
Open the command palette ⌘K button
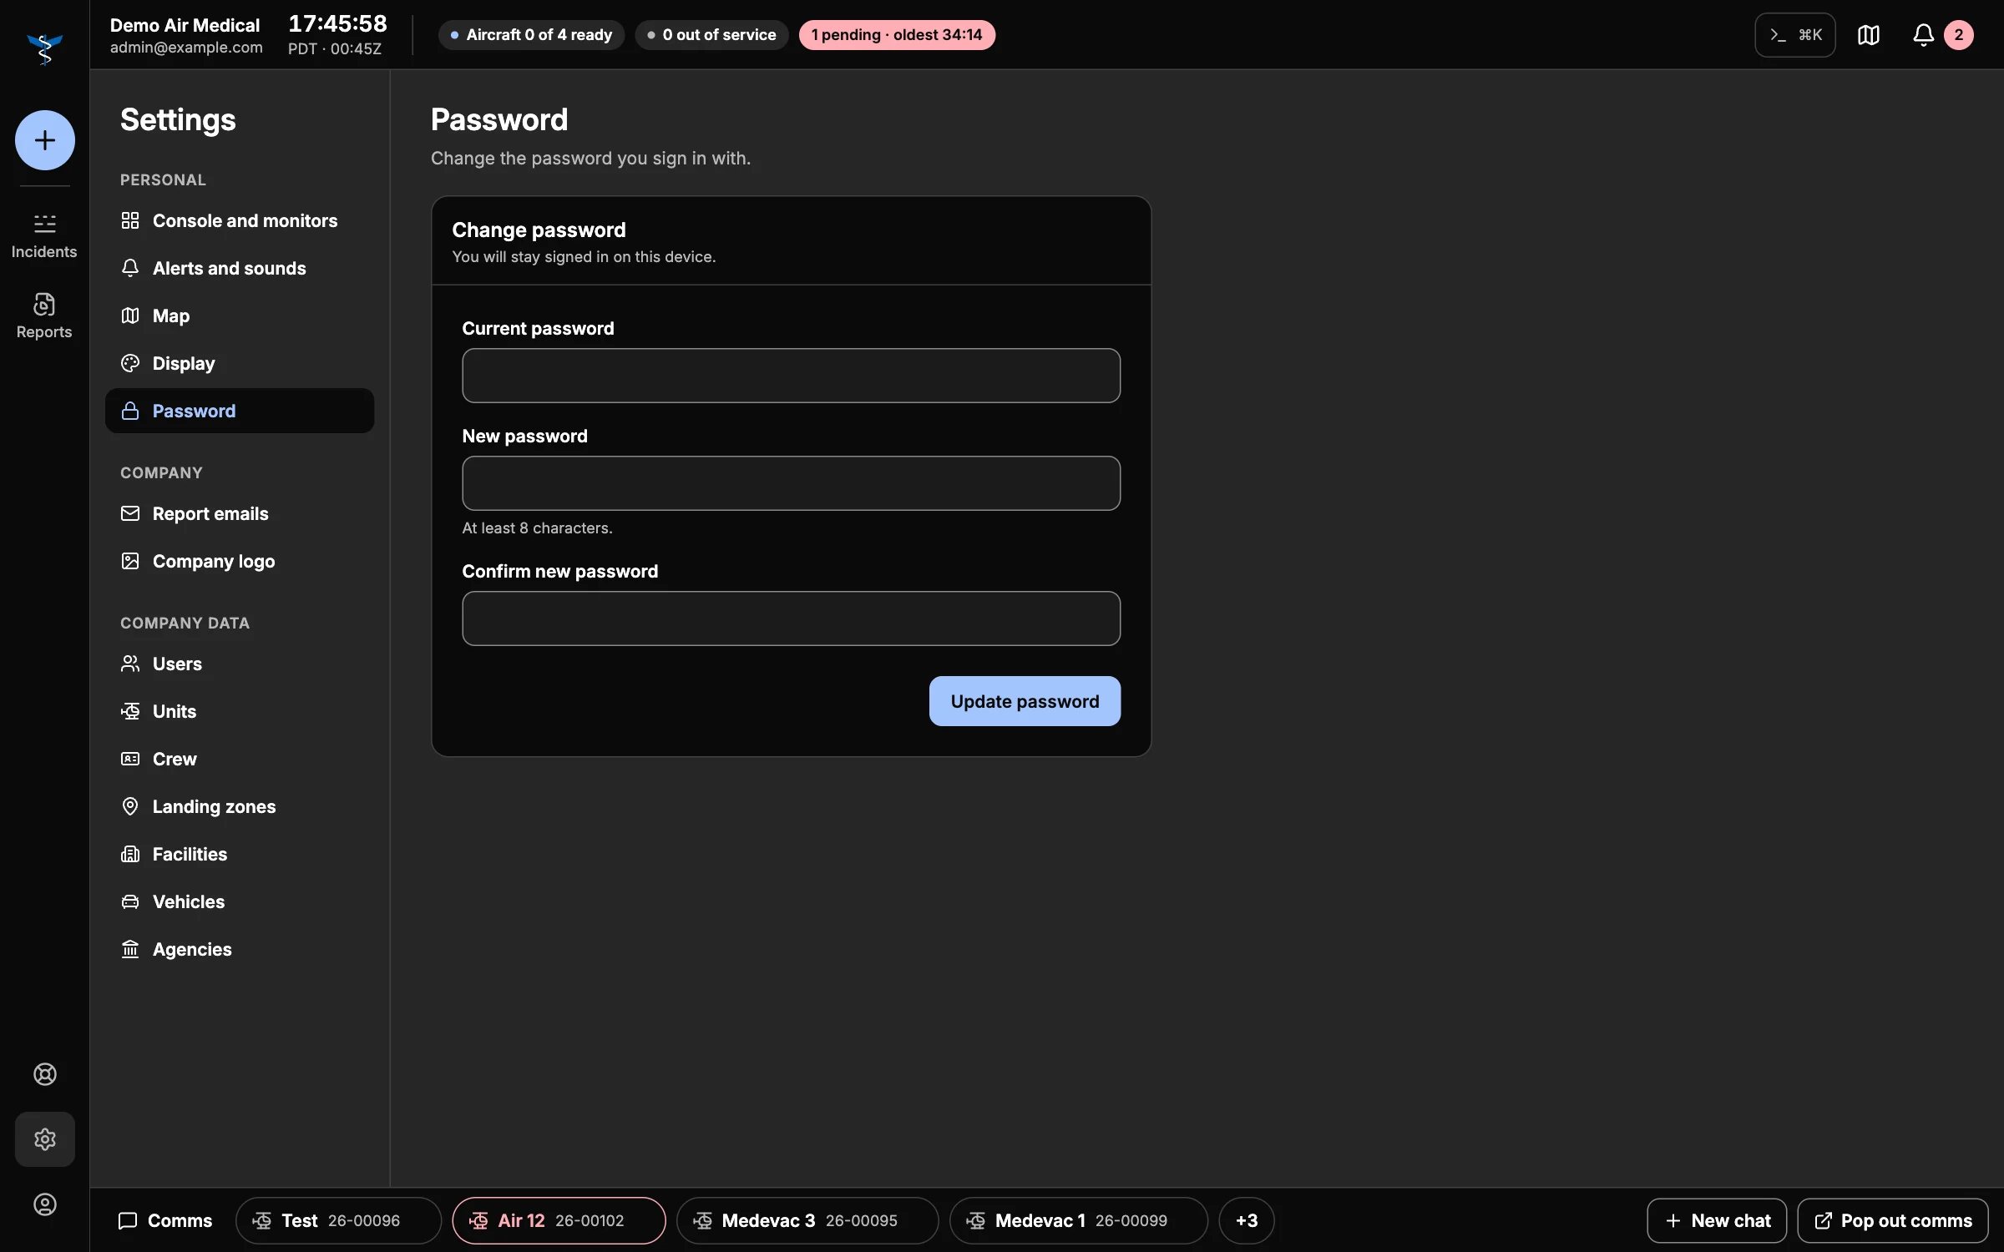point(1795,35)
